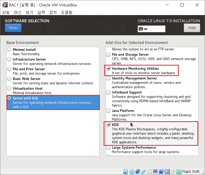Close the RAC1 VirtualBox window
The image size is (205, 175).
[x=197, y=5]
